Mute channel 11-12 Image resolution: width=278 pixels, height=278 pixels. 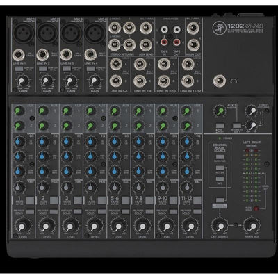pyautogui.click(x=197, y=201)
